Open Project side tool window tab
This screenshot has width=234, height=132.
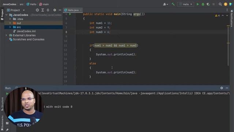click(2, 15)
